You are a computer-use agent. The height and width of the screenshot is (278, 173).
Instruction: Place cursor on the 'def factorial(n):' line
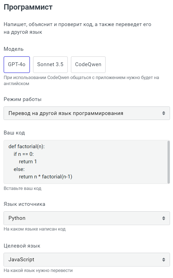(26, 147)
